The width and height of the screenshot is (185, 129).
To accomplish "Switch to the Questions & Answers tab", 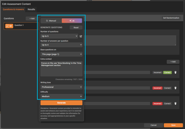I will pos(13,9).
